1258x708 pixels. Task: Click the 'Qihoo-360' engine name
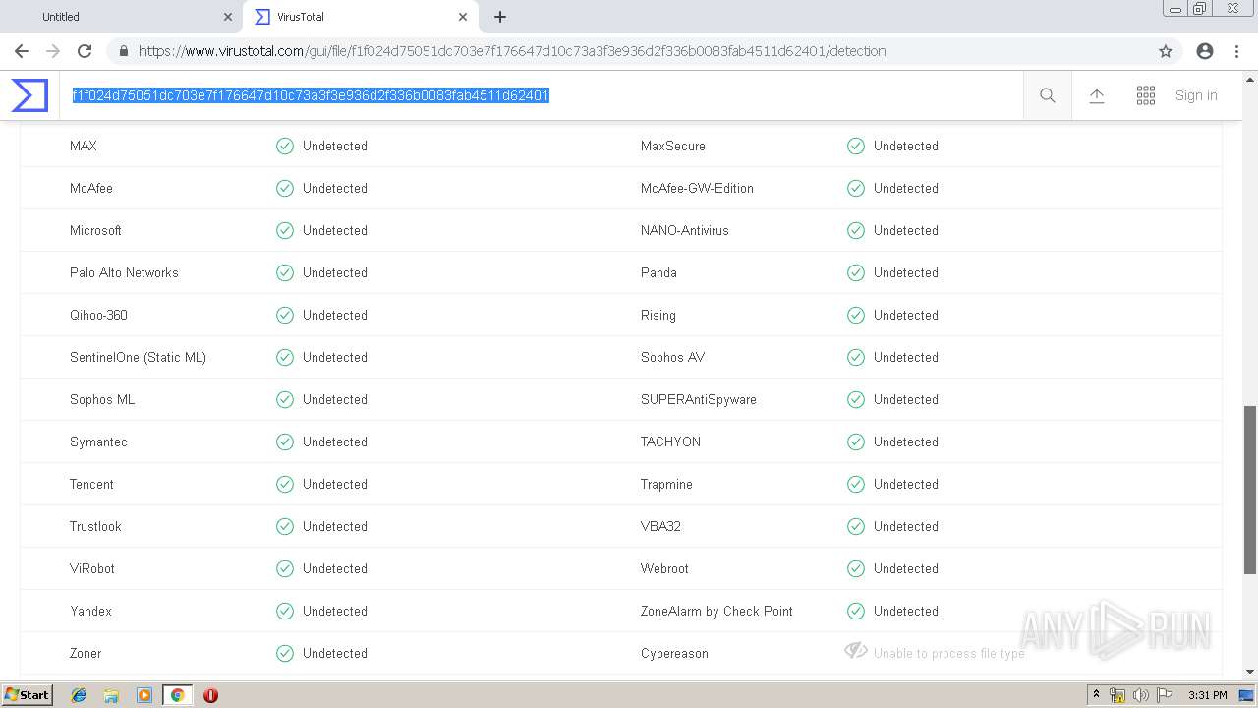tap(98, 315)
